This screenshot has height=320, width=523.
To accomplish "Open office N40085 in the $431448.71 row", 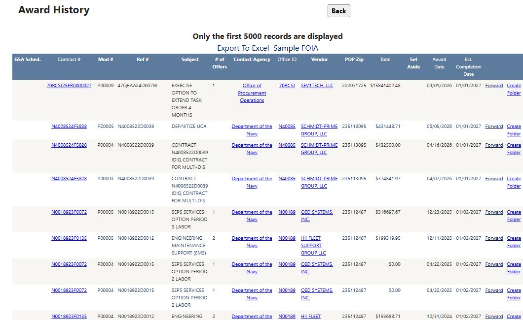I will point(287,127).
